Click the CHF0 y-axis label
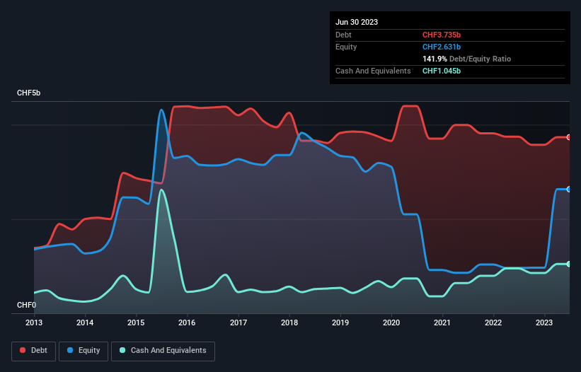581x372 pixels. pos(26,305)
